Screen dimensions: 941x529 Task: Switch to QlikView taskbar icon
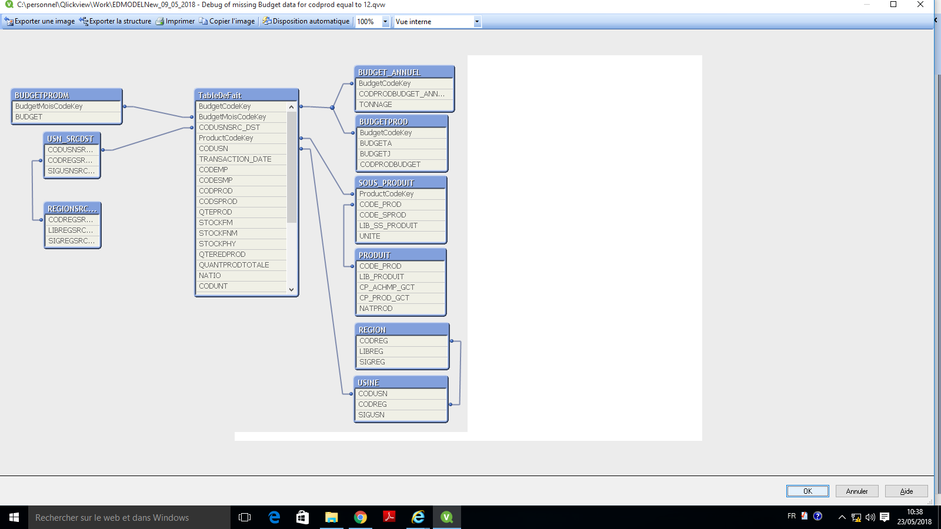[447, 517]
